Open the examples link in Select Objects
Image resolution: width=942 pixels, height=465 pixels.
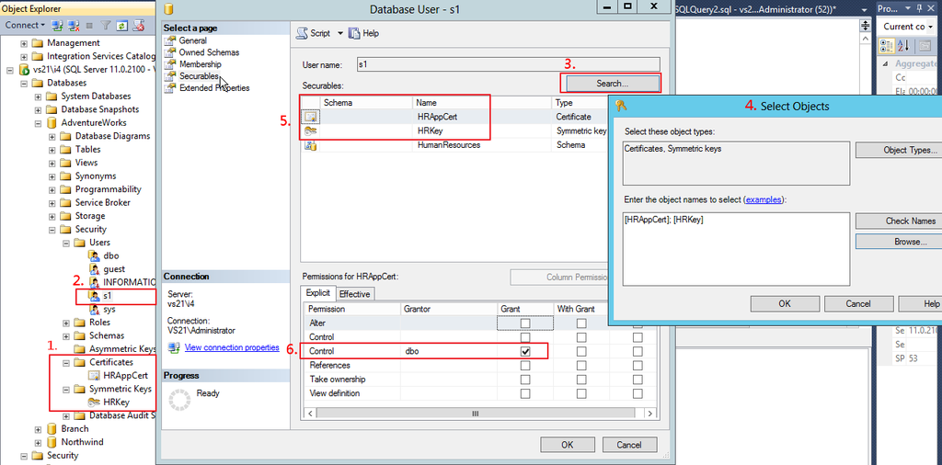click(764, 199)
